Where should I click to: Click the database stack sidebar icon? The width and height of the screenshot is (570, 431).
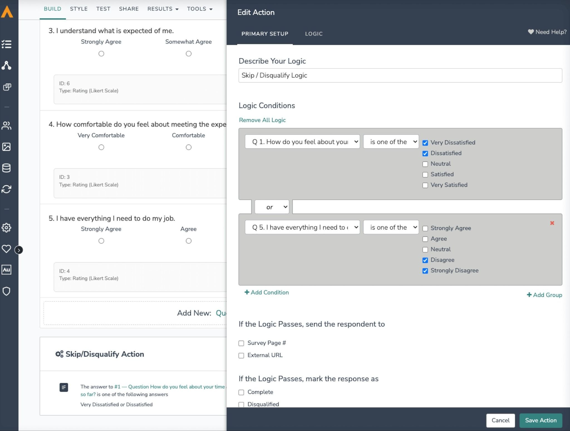(x=6, y=168)
